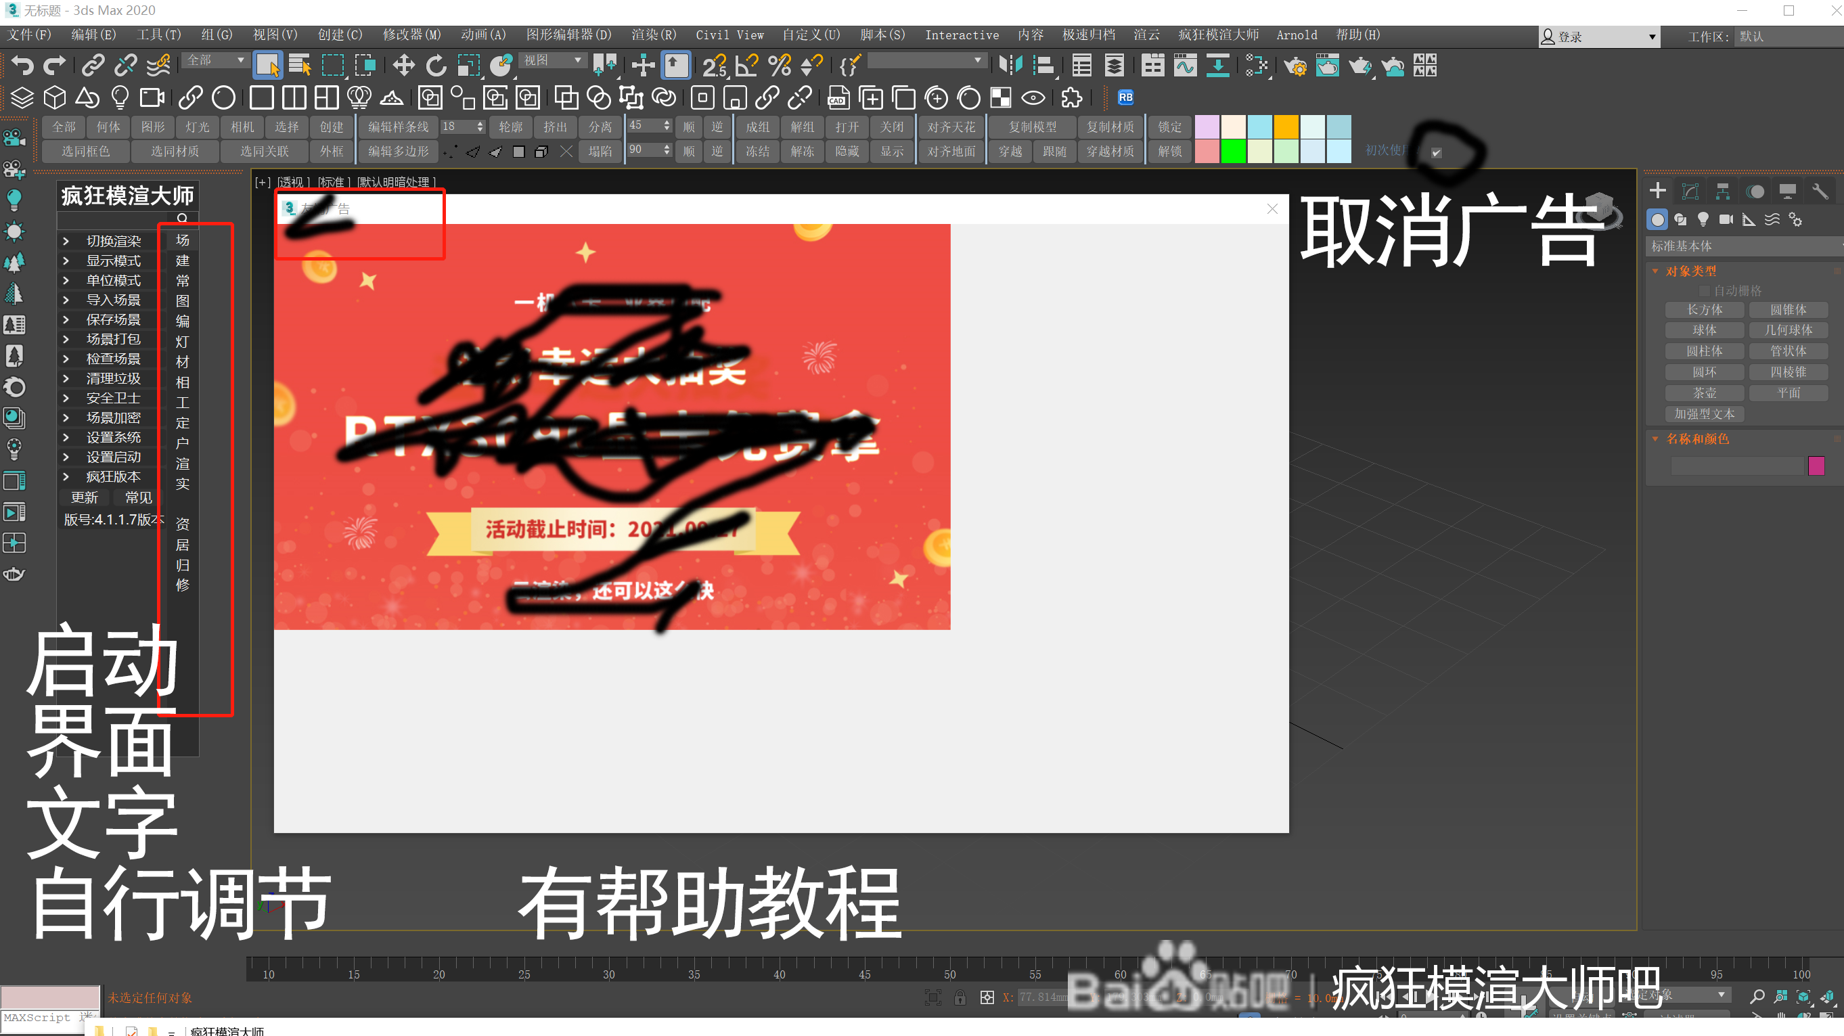Screen dimensions: 1844x1036
Task: Click the 更新 button in plugin panel
Action: click(x=85, y=497)
